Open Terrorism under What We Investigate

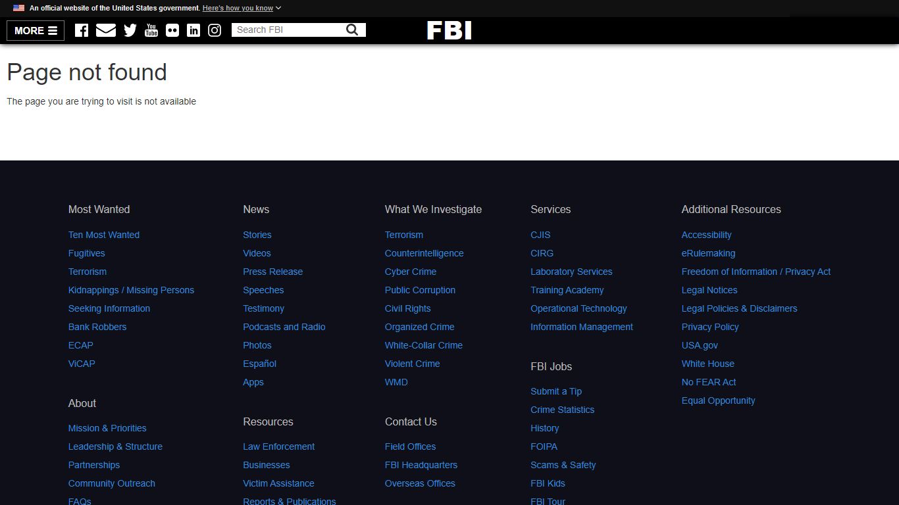tap(404, 235)
